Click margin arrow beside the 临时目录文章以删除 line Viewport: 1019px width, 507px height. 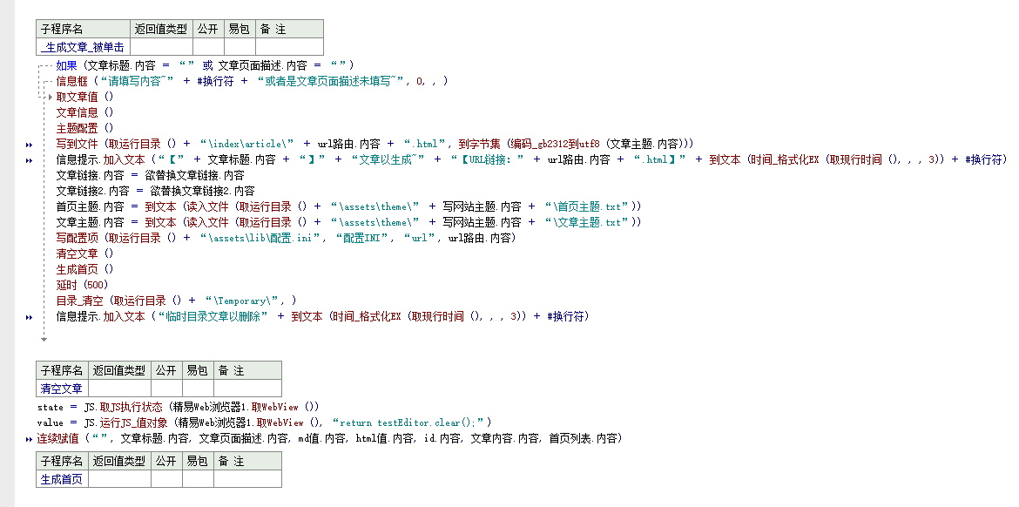click(x=30, y=317)
